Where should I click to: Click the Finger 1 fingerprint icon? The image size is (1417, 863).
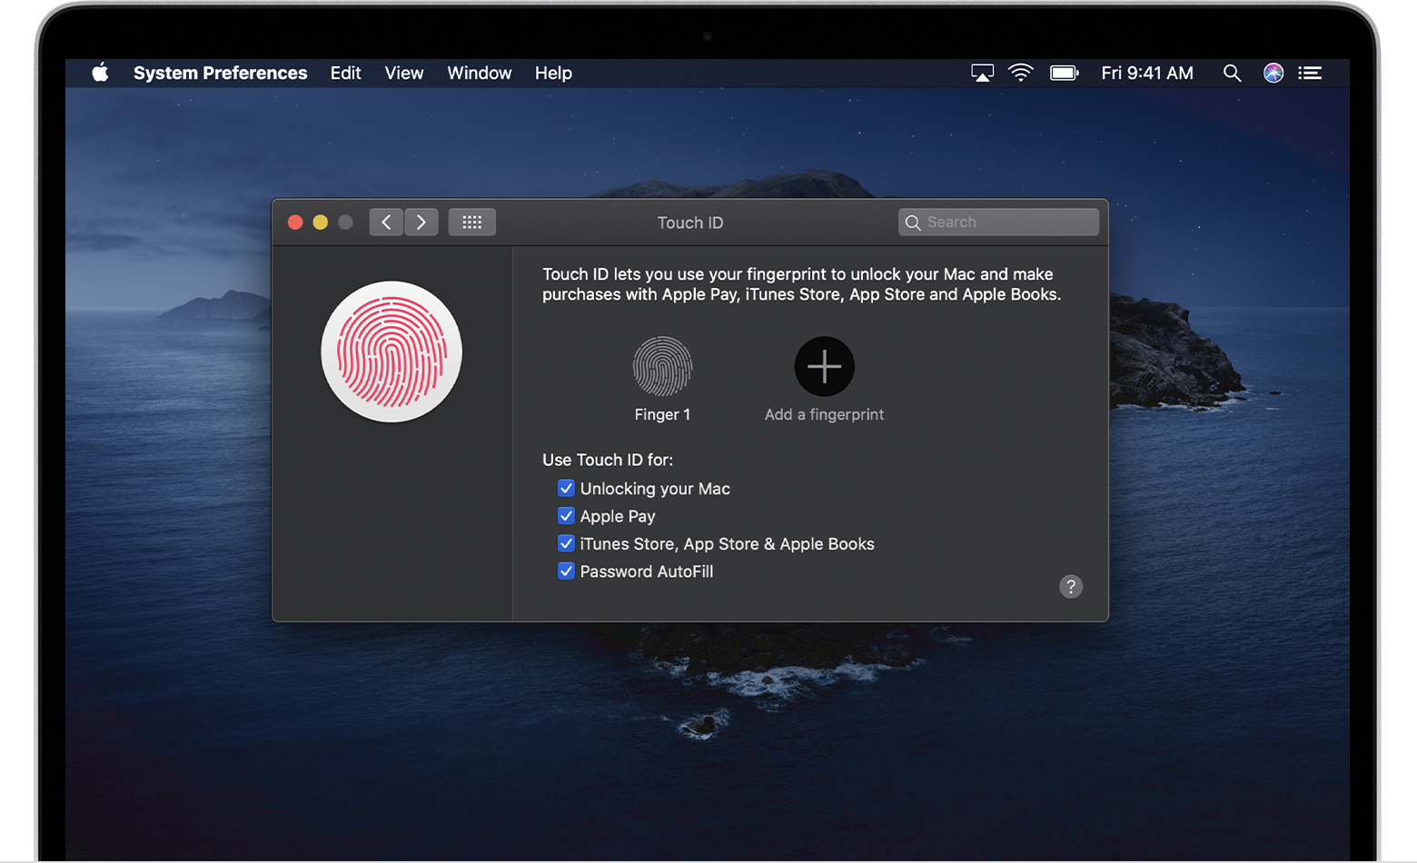(x=662, y=367)
